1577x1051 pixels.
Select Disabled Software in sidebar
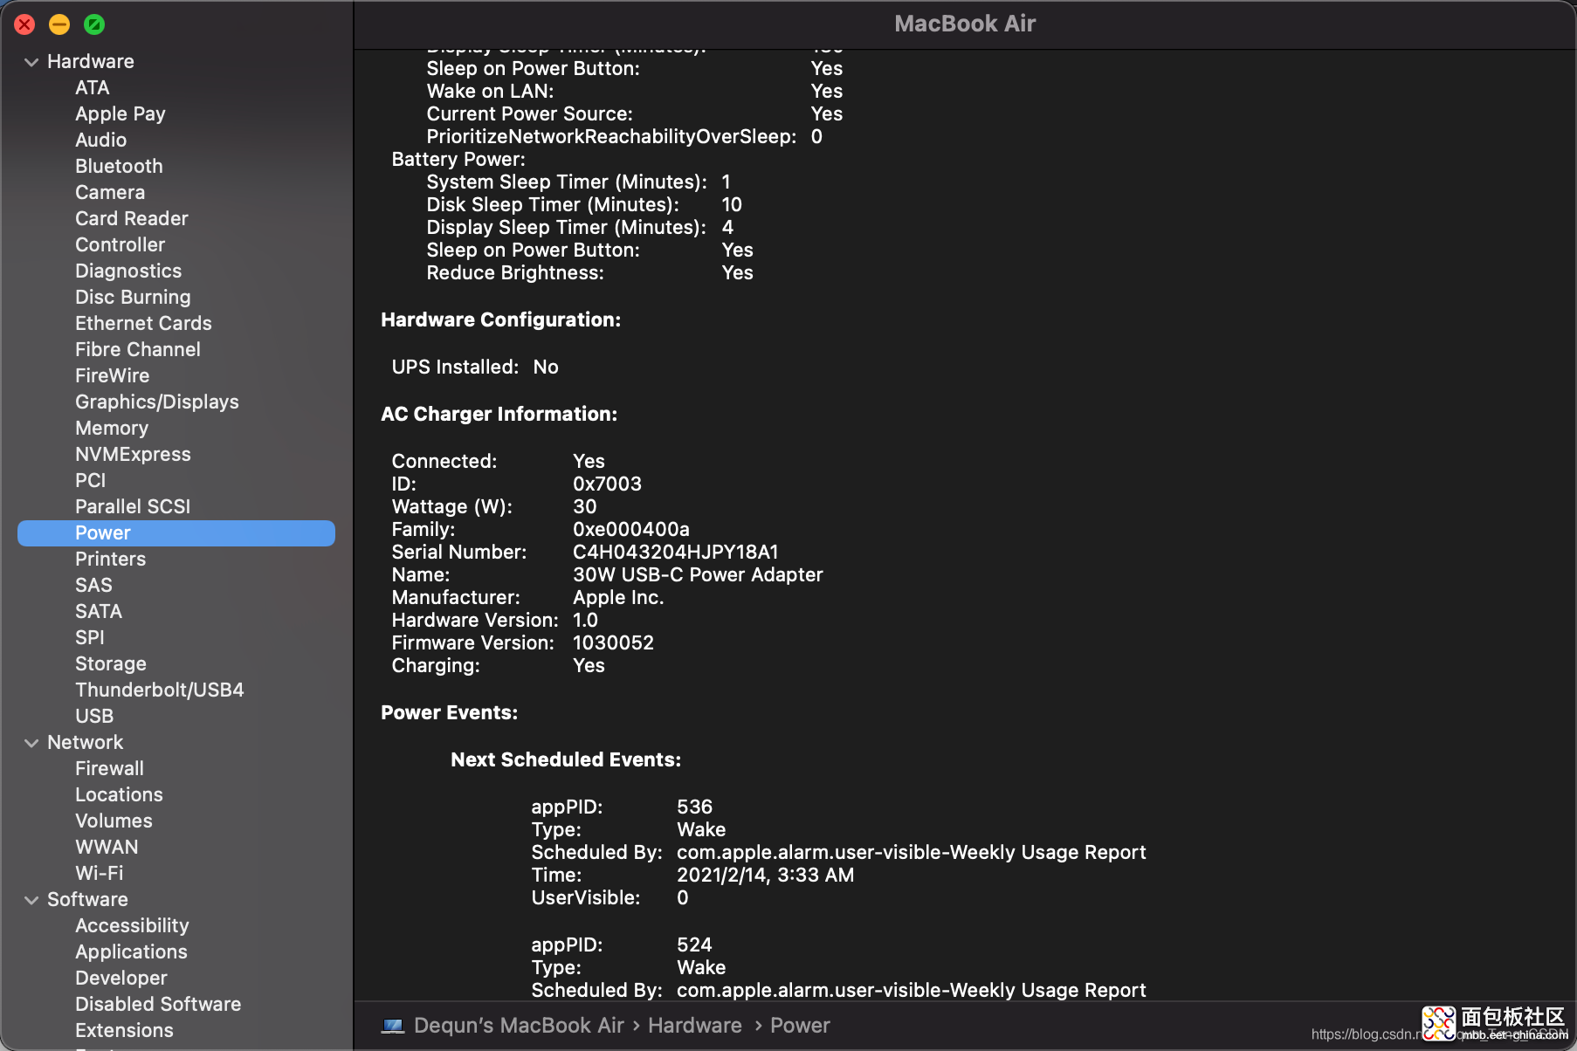[x=158, y=1005]
